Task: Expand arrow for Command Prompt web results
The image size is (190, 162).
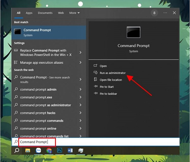Action: (80, 79)
